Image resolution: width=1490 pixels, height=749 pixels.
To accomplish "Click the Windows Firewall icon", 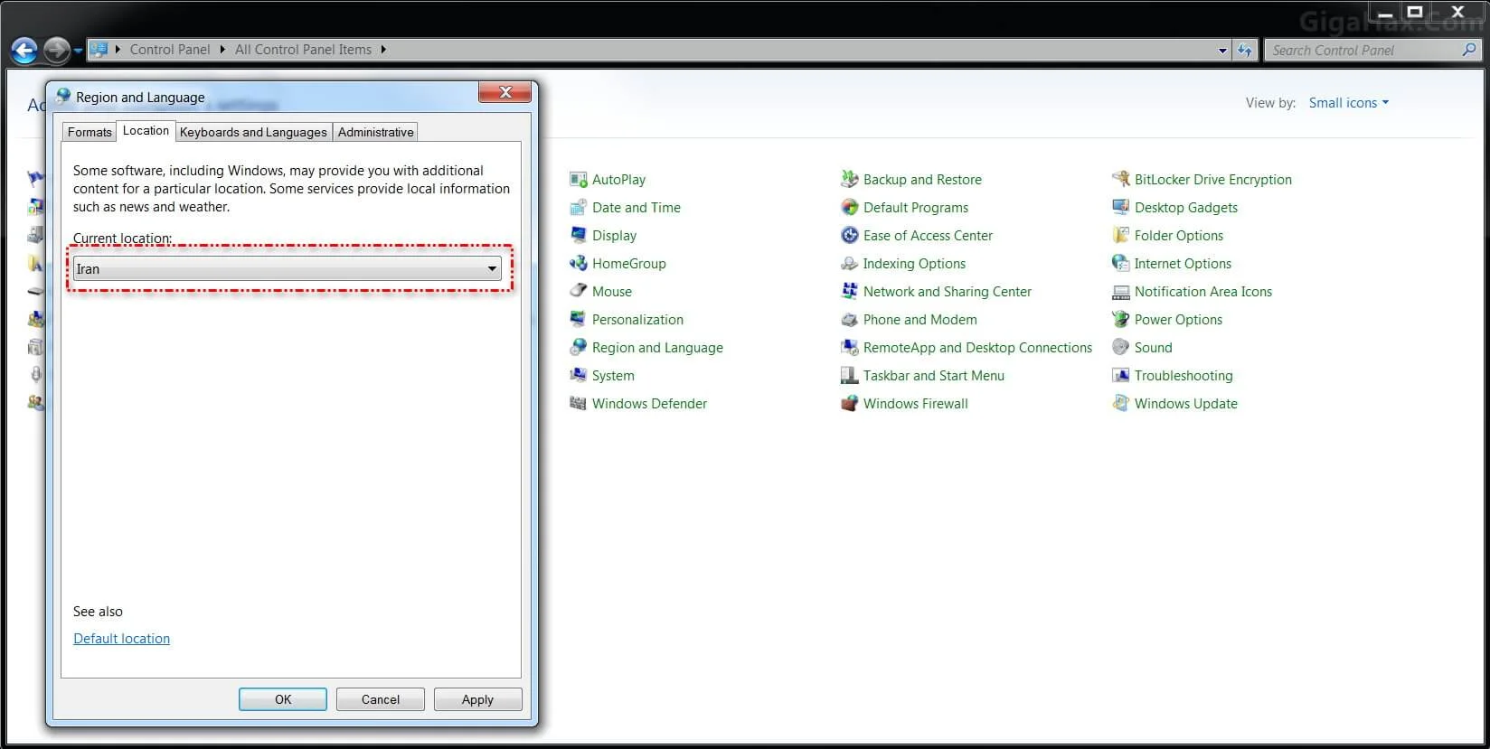I will [850, 404].
